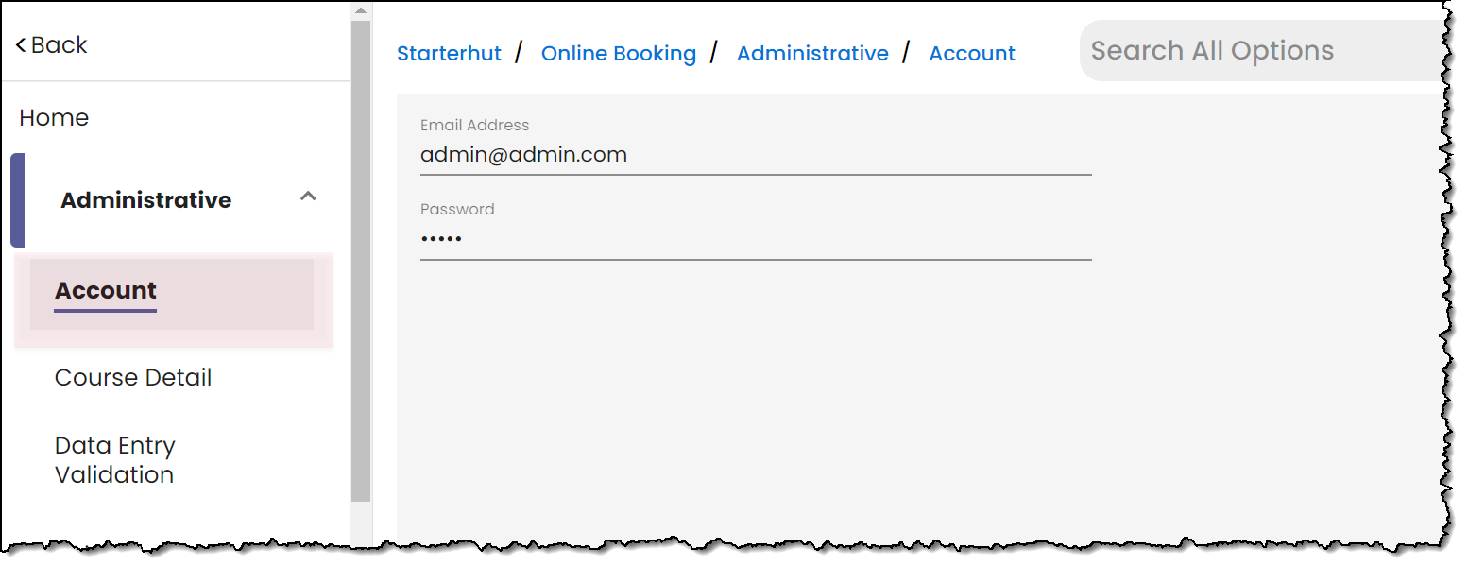Open Home in the sidebar
Screen dimensions: 1468x566
pos(54,117)
